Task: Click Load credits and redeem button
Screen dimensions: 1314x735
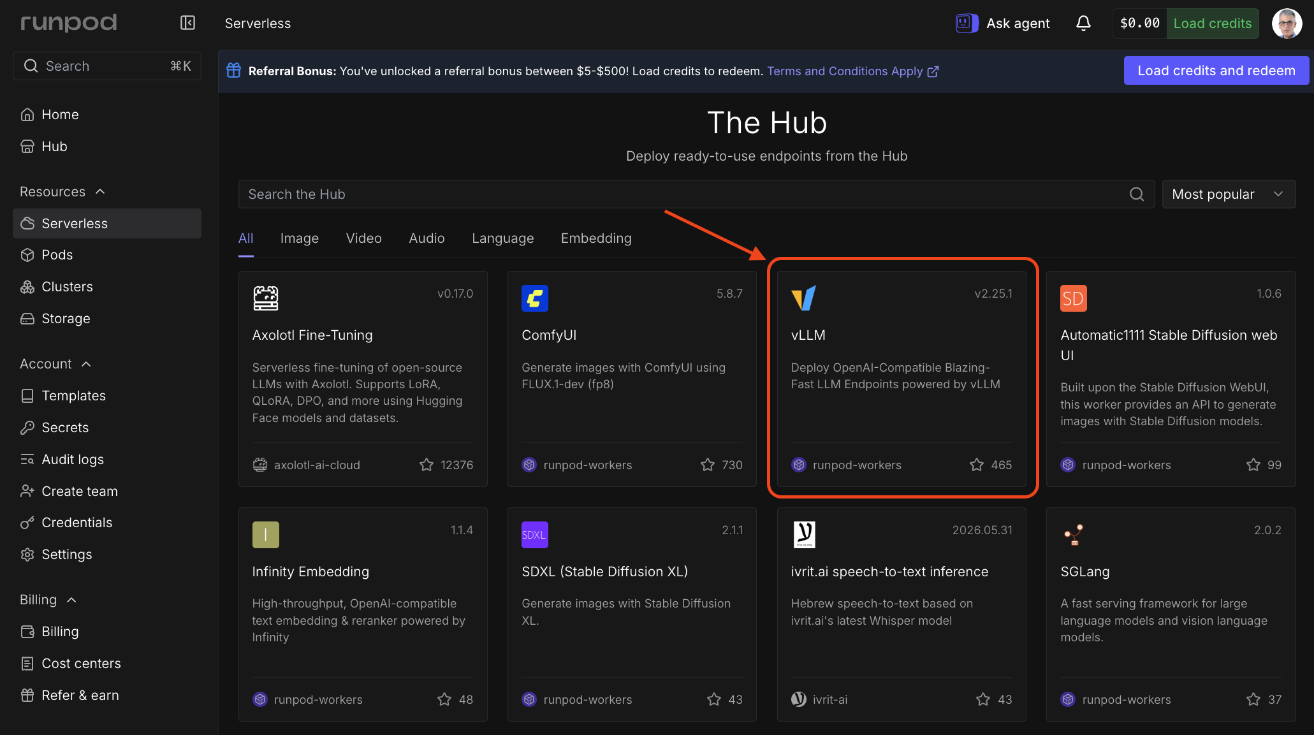Action: point(1216,70)
